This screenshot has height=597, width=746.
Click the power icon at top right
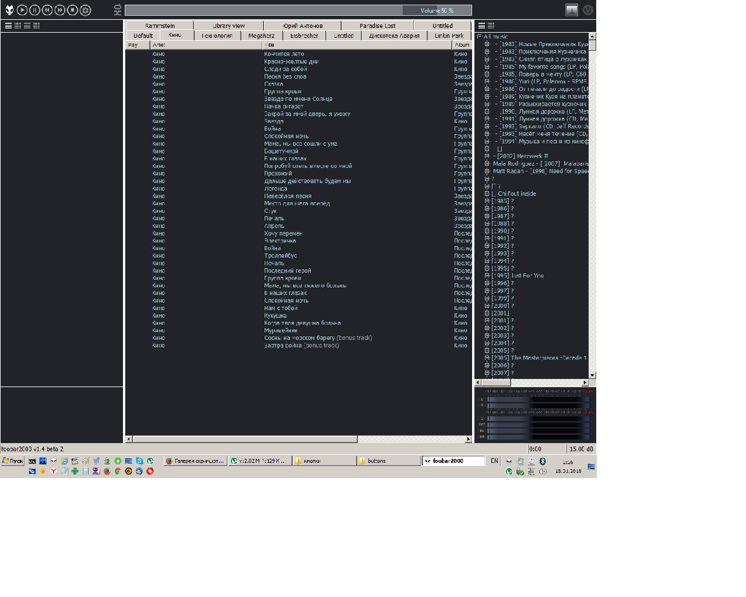(587, 10)
